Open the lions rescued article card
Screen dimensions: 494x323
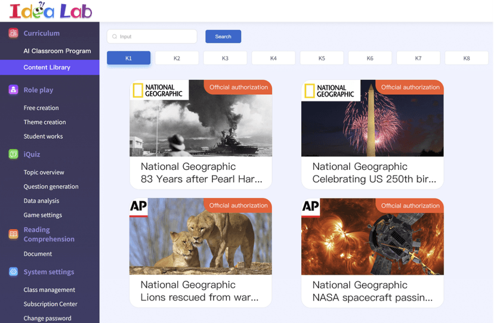point(200,252)
